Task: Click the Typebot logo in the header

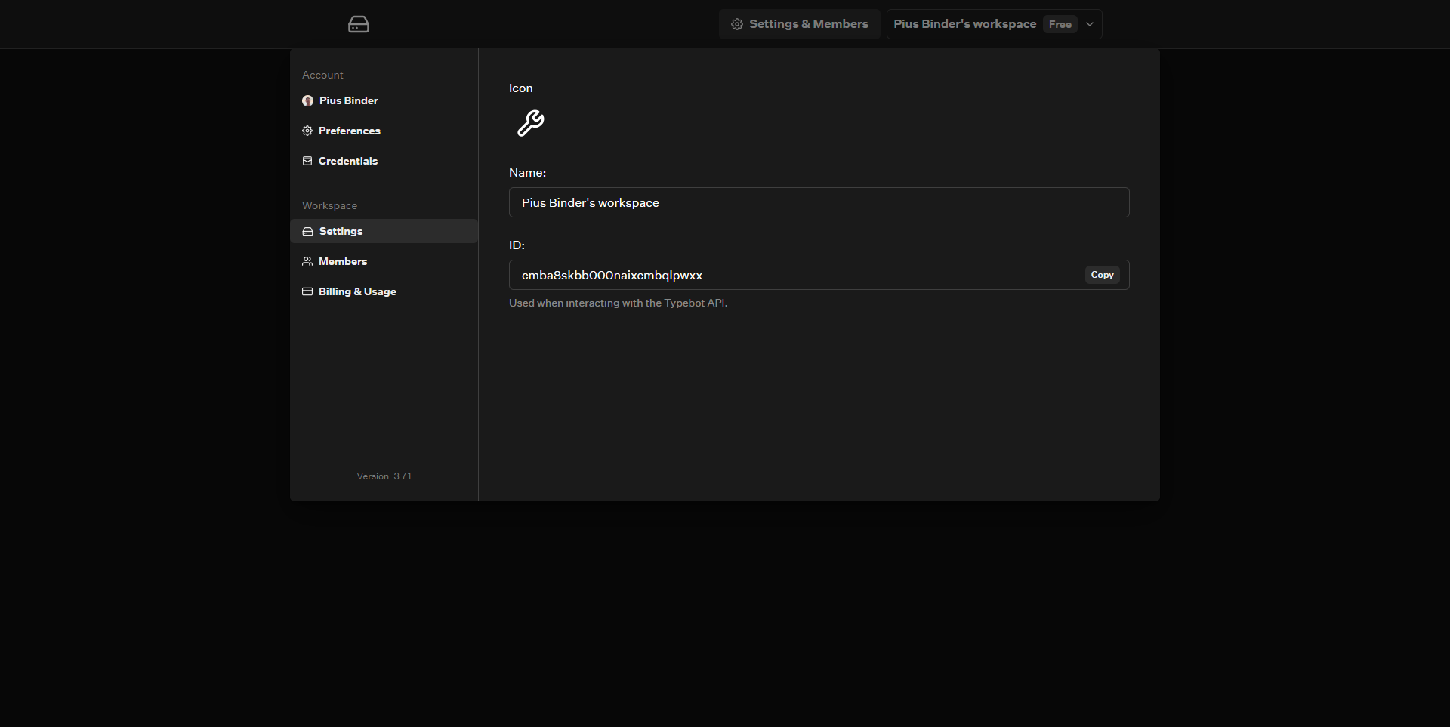Action: 359,24
